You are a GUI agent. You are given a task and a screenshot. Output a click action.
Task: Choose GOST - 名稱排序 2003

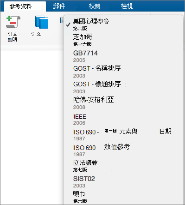tap(123, 72)
